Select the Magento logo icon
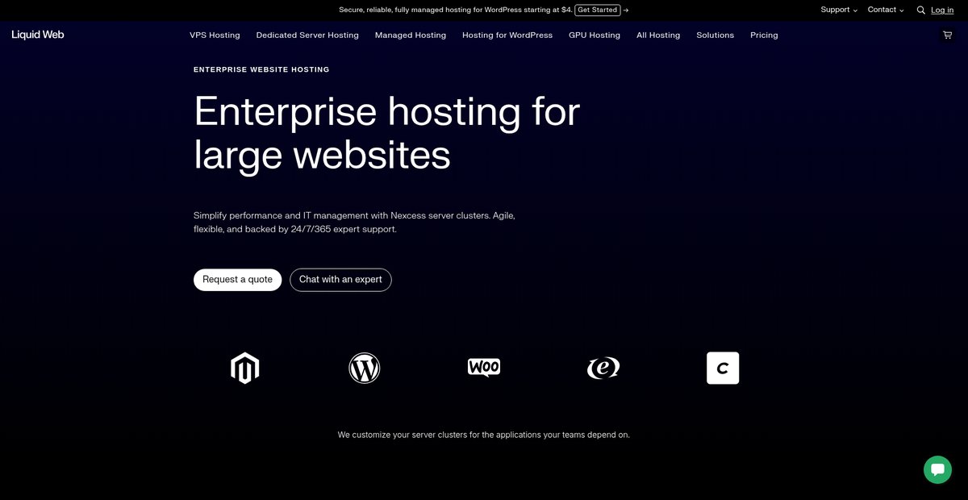968x500 pixels. [244, 368]
